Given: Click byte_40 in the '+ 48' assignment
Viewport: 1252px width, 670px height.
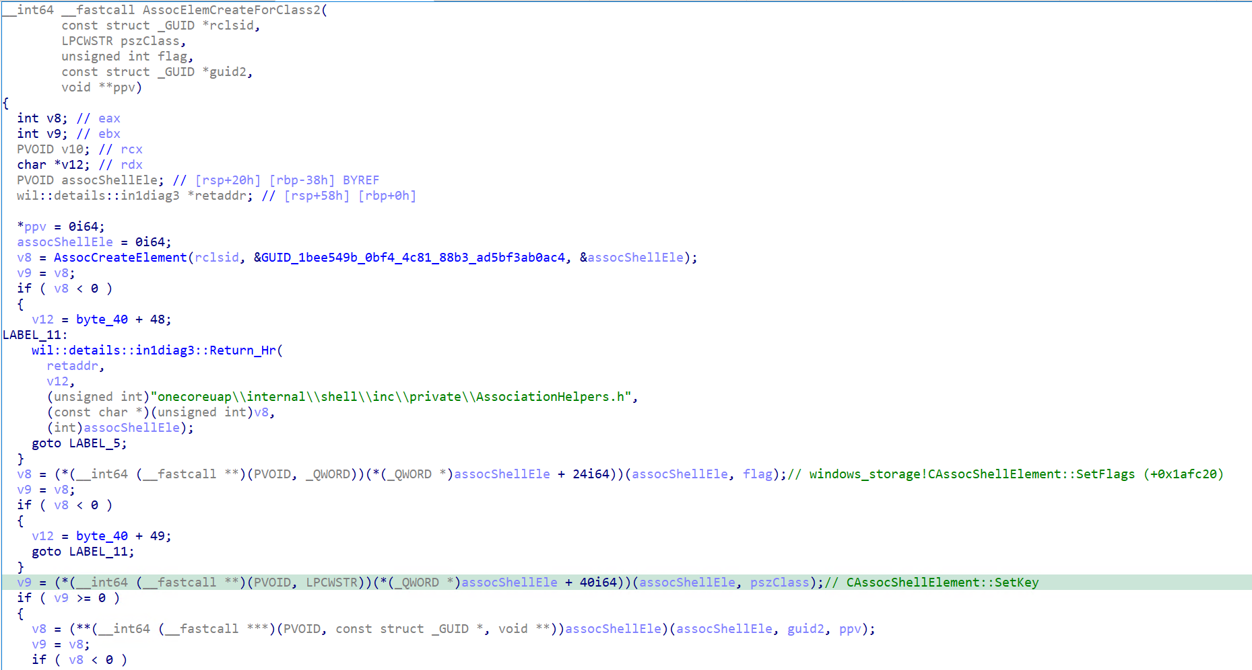Looking at the screenshot, I should [102, 320].
